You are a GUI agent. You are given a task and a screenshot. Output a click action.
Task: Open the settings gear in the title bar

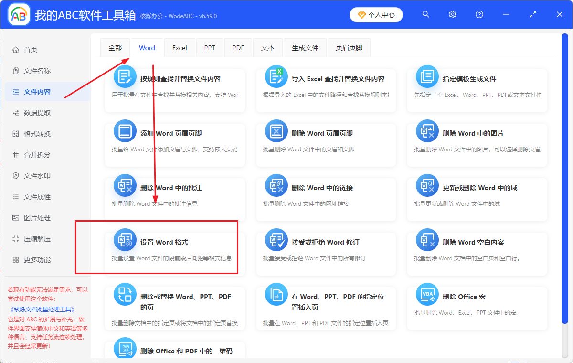452,14
